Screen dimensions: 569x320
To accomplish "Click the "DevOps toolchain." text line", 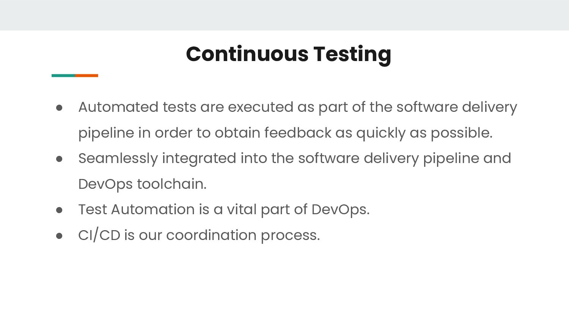I will (142, 184).
